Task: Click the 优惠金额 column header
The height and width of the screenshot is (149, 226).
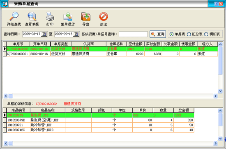Action: pos(188,44)
